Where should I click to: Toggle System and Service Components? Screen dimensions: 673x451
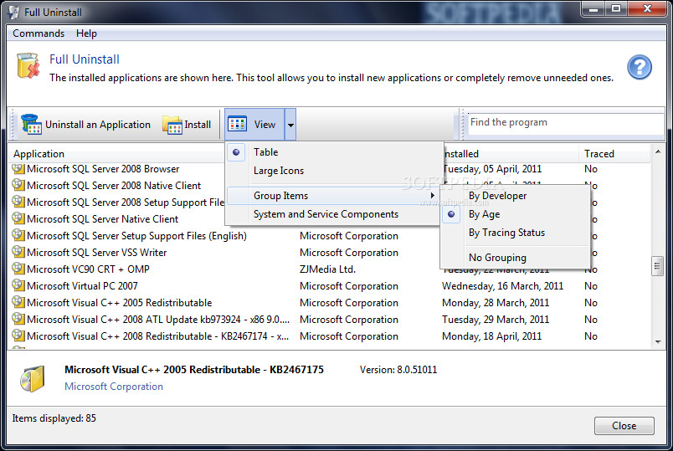point(326,214)
